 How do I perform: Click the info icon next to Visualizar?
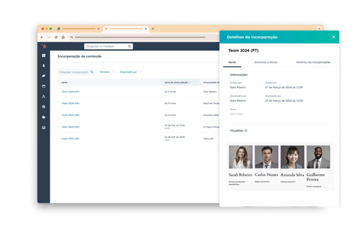coord(246,130)
